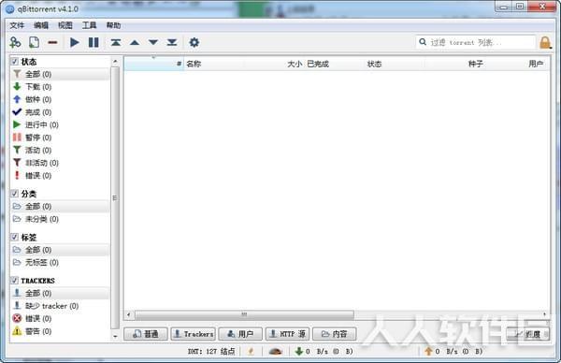Screen dimensions: 561x363
Task: Open the 工具 menu
Action: tap(89, 25)
